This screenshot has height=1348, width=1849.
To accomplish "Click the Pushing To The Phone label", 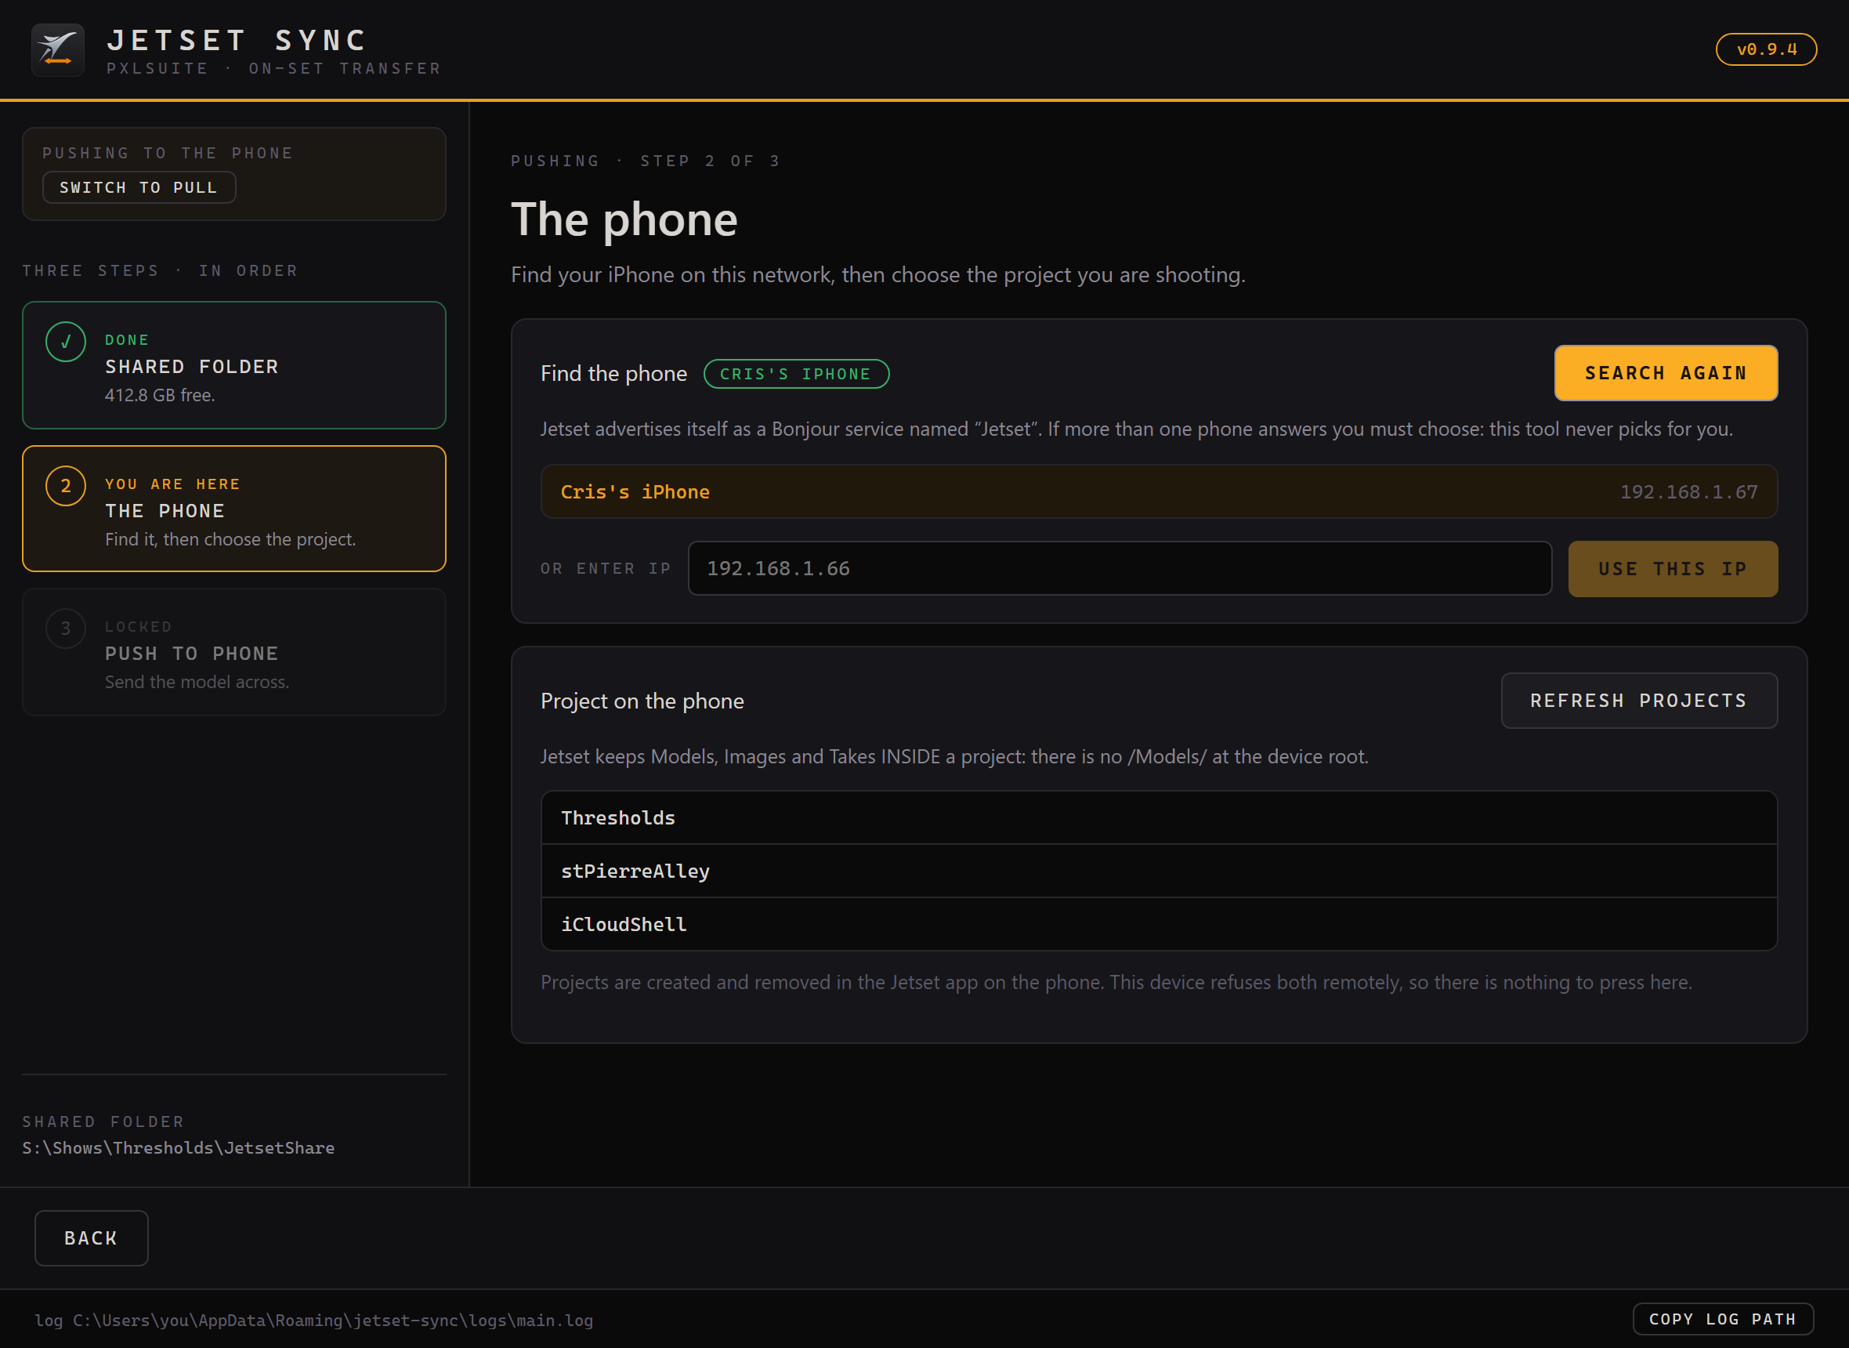I will [168, 154].
